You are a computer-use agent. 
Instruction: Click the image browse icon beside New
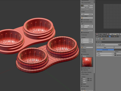click(108, 34)
